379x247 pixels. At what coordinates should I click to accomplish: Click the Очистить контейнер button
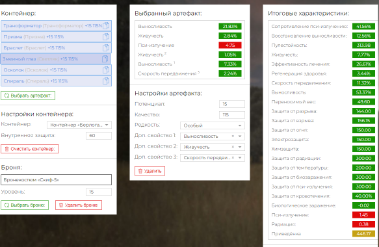pos(29,149)
